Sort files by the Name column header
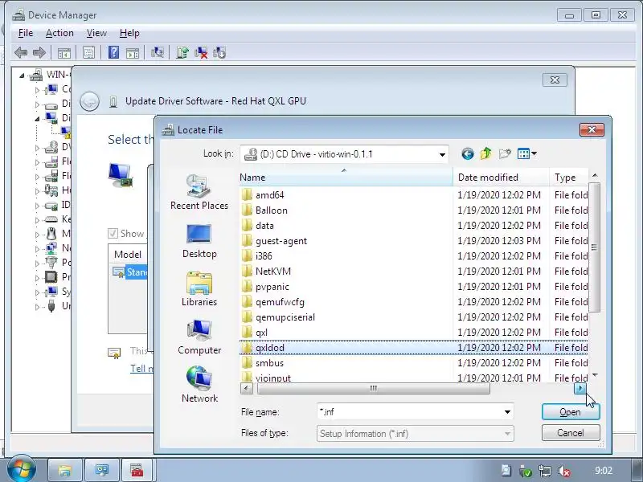This screenshot has width=643, height=482. (x=346, y=178)
